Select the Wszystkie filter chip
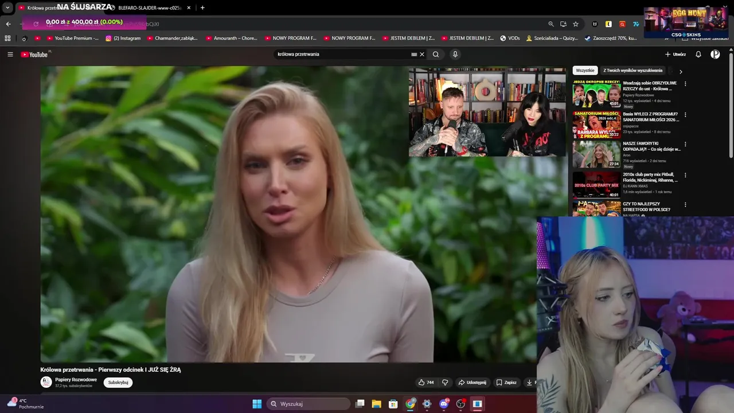Screen dimensions: 734x413 click(x=585, y=71)
